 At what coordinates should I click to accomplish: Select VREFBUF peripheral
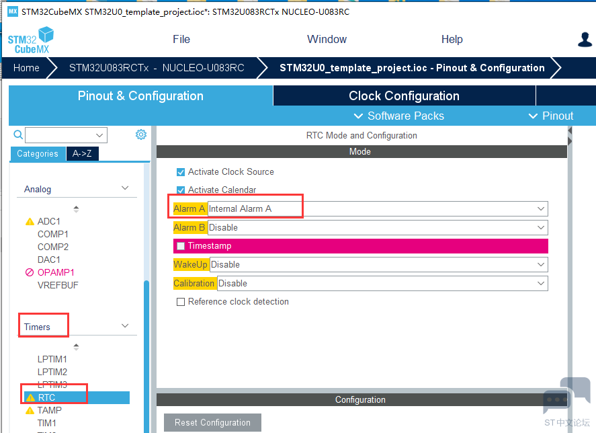tap(58, 285)
